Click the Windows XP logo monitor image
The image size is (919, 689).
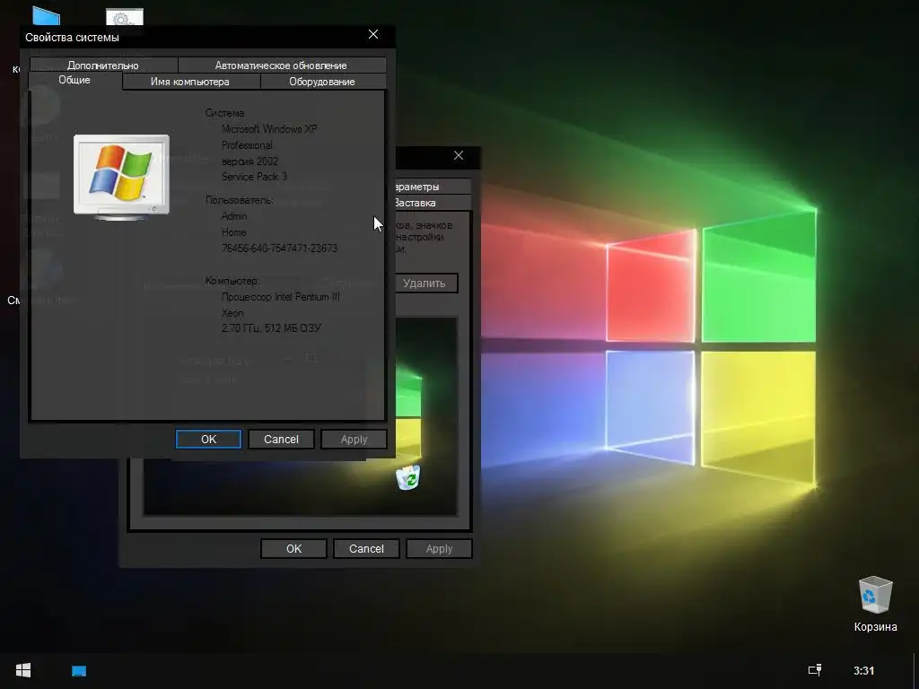click(x=121, y=178)
